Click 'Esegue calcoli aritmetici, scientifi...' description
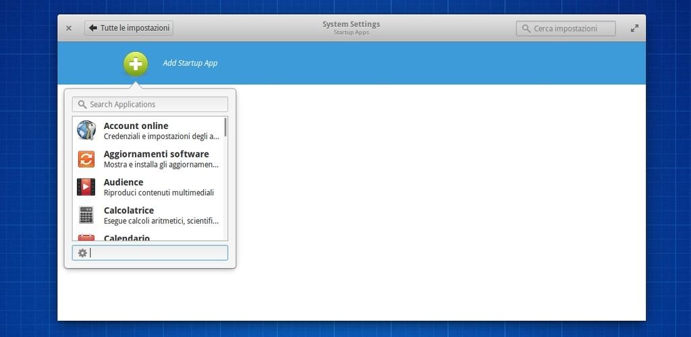This screenshot has width=691, height=337. coord(161,221)
